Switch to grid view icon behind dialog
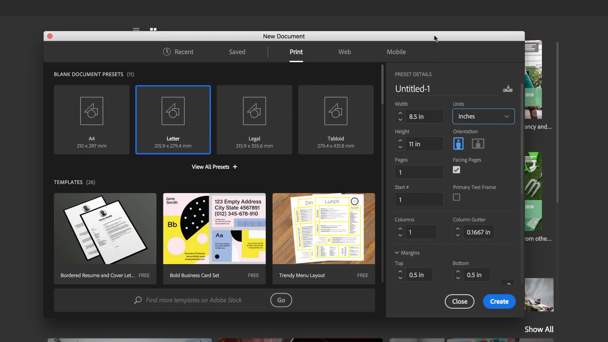Screen dimensions: 608x342 coord(153,29)
